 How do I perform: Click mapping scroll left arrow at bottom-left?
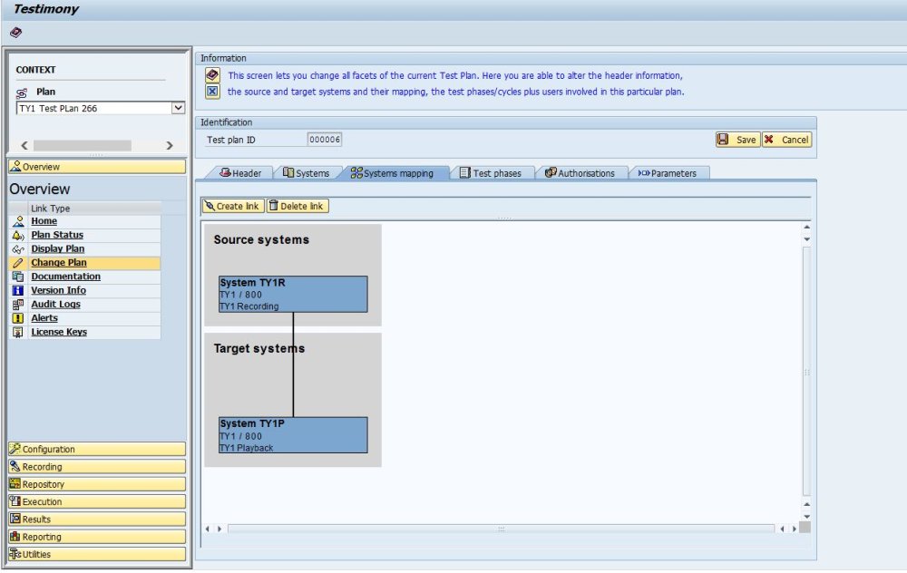207,529
